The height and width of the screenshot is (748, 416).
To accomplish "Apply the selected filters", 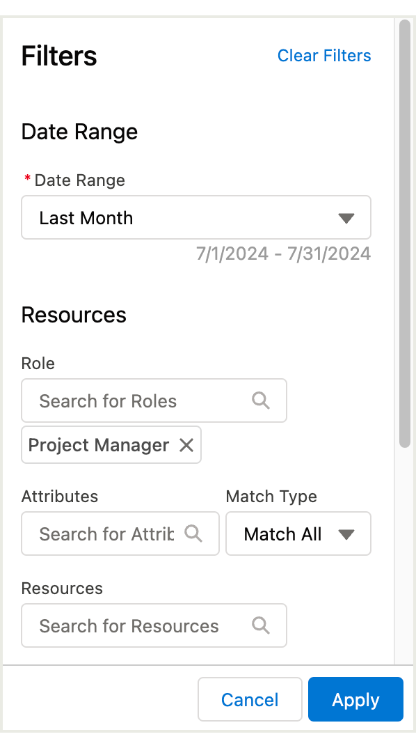I will 355,699.
